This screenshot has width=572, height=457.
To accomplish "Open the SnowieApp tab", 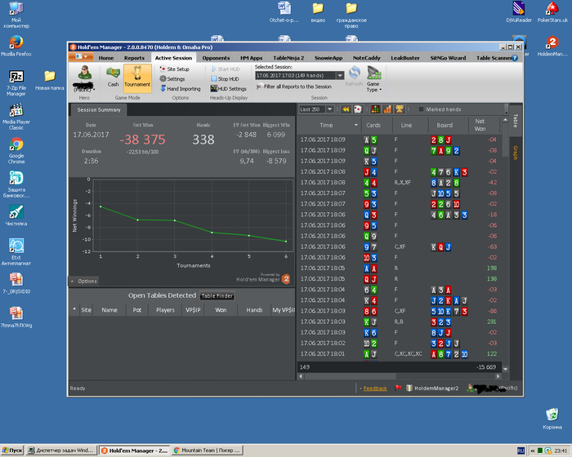I will [x=328, y=58].
